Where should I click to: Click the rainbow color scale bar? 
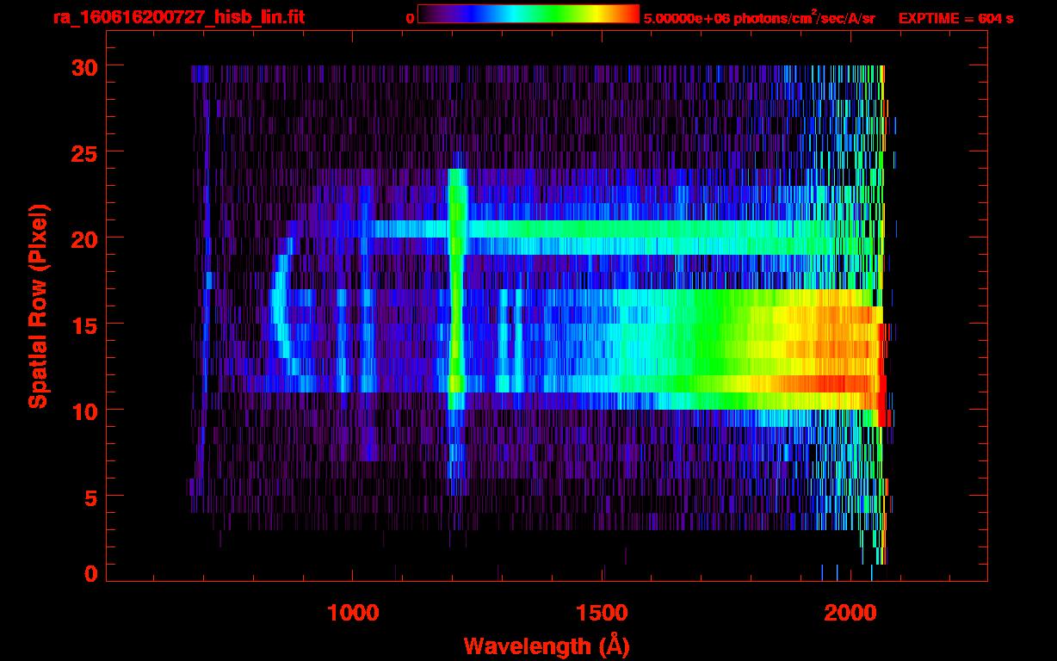pyautogui.click(x=528, y=14)
